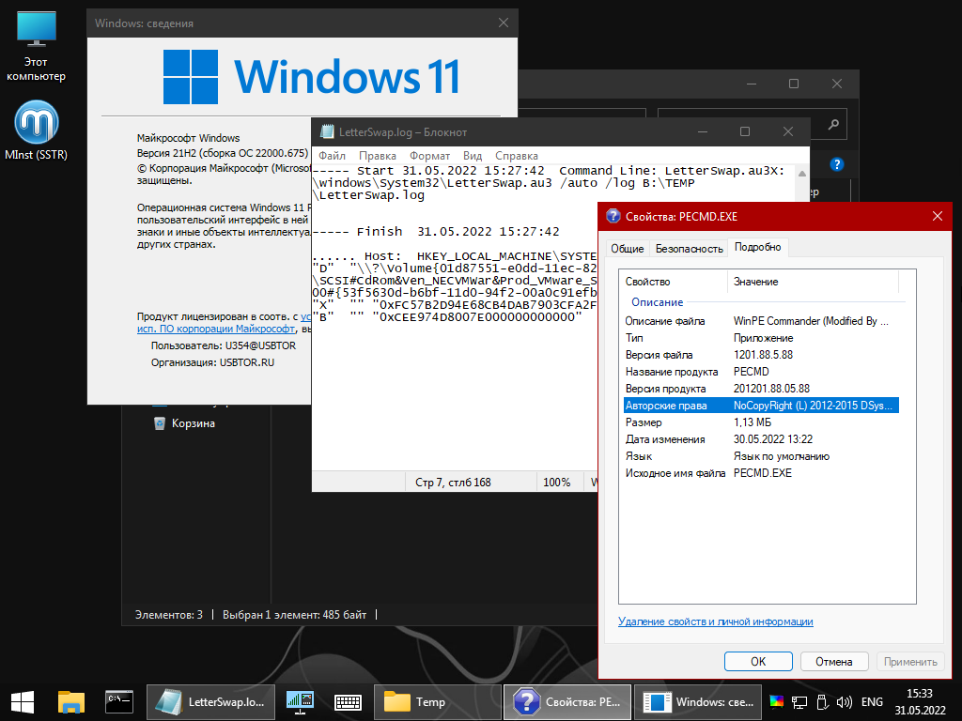Open the network tray icon

click(x=799, y=702)
